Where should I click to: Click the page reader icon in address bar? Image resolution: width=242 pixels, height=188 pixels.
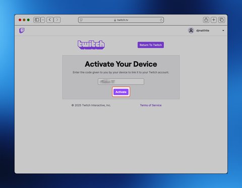pyautogui.click(x=81, y=20)
